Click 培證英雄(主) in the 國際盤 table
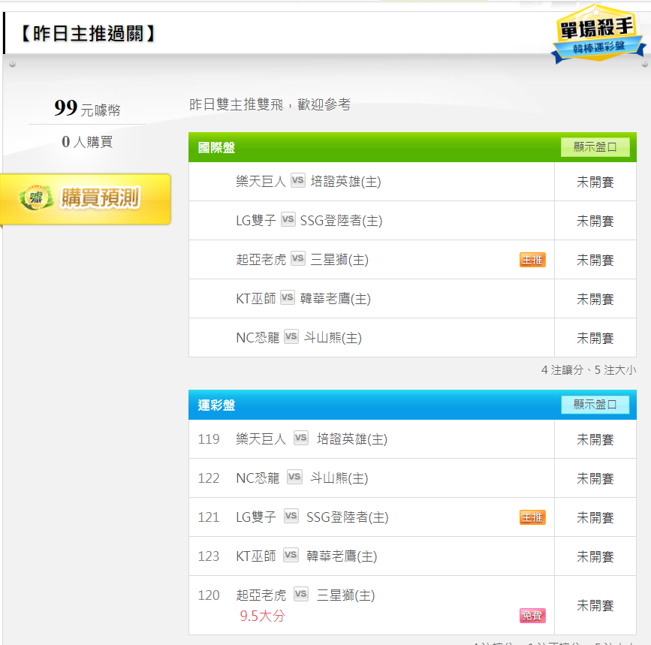 pyautogui.click(x=345, y=182)
